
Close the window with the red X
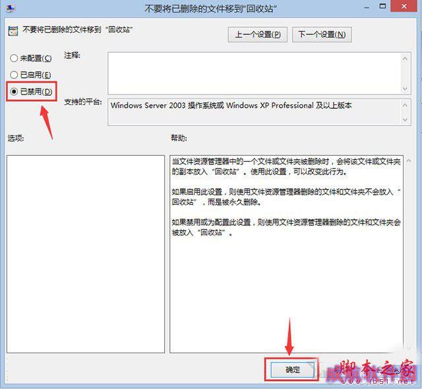point(404,6)
